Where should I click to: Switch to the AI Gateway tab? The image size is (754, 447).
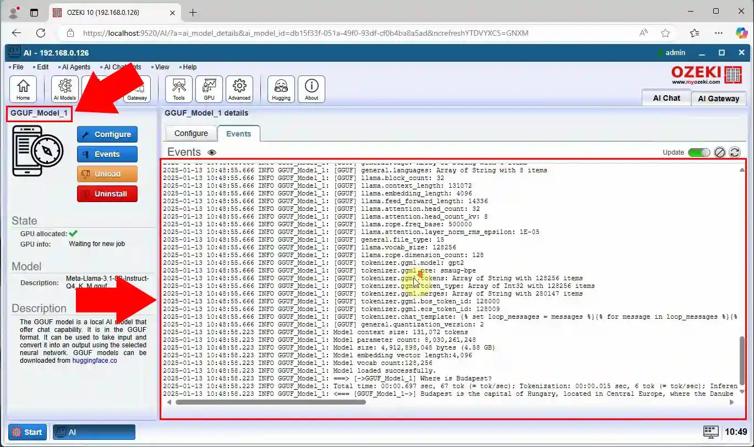tap(718, 99)
